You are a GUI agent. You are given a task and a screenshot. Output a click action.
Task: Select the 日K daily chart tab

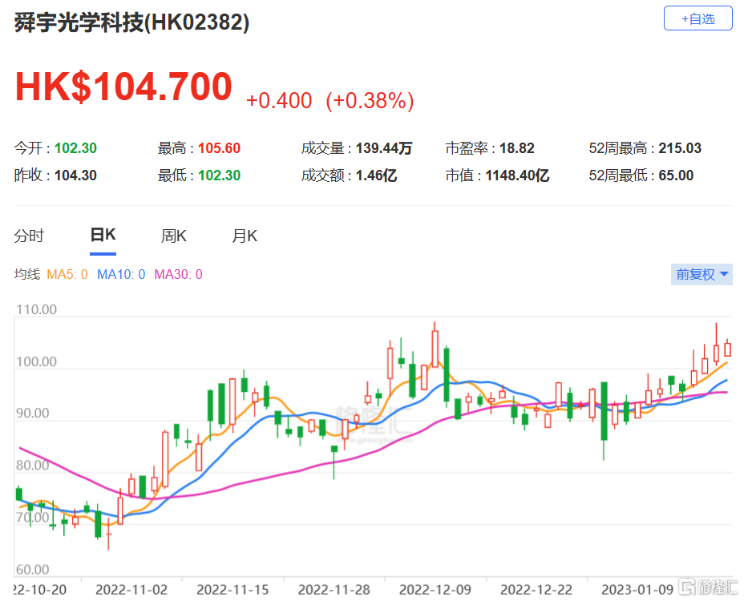point(103,236)
